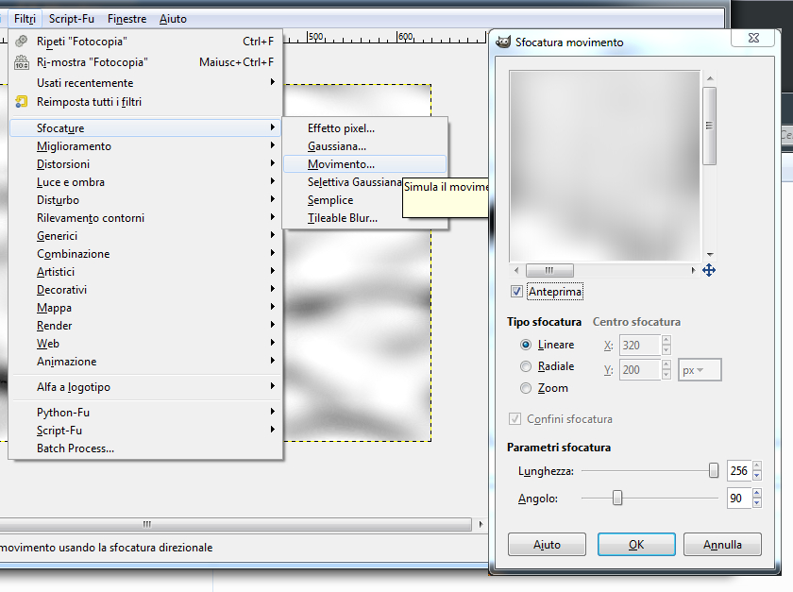793x592 pixels.
Task: Expand the Artistici submenu
Action: [145, 272]
